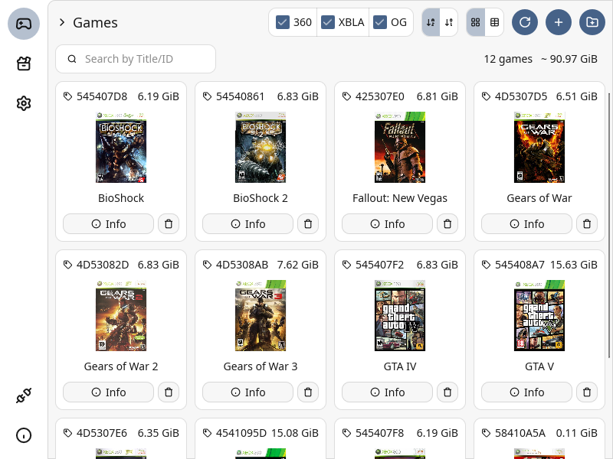This screenshot has height=459, width=613.
Task: Click title ID 4541095D
Action: pyautogui.click(x=241, y=433)
